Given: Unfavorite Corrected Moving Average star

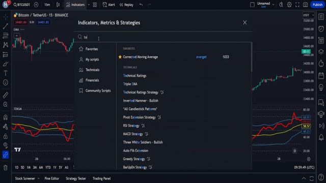Looking at the screenshot, I should (x=120, y=57).
